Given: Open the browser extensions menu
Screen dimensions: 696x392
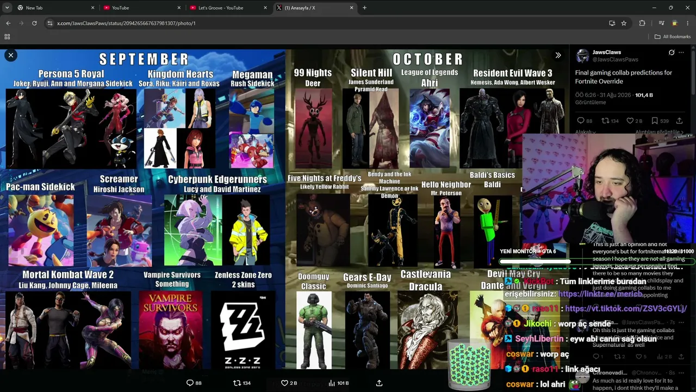Looking at the screenshot, I should tap(642, 23).
